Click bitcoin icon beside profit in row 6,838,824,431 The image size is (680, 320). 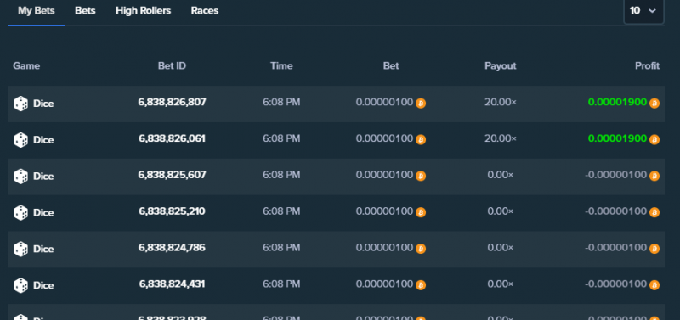click(654, 285)
